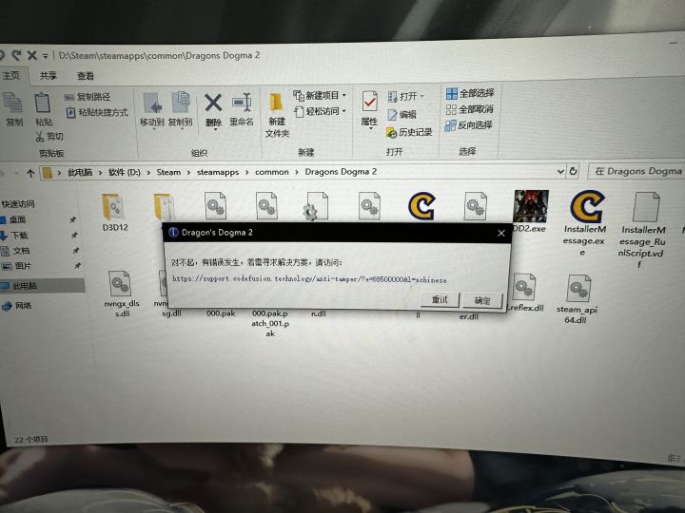This screenshot has width=685, height=513.
Task: Open the Move to (移动到) menu
Action: tap(152, 110)
